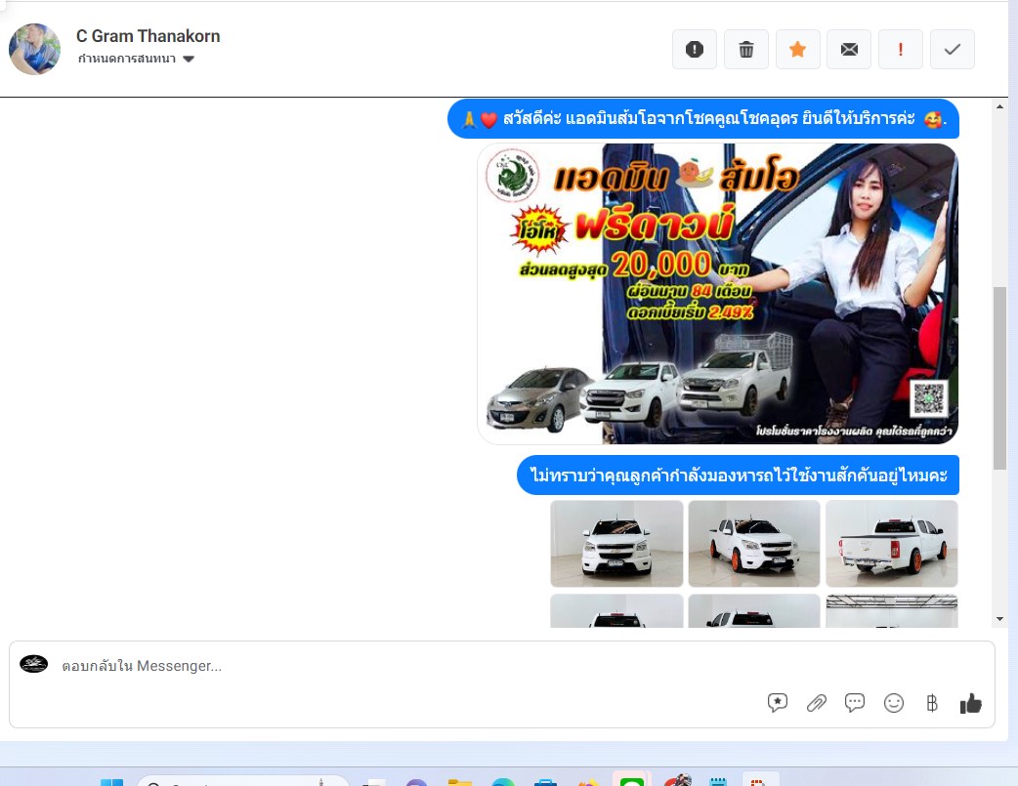The height and width of the screenshot is (786, 1018).
Task: Click scroll-up arrow of the chat scrollbar
Action: coord(999,106)
